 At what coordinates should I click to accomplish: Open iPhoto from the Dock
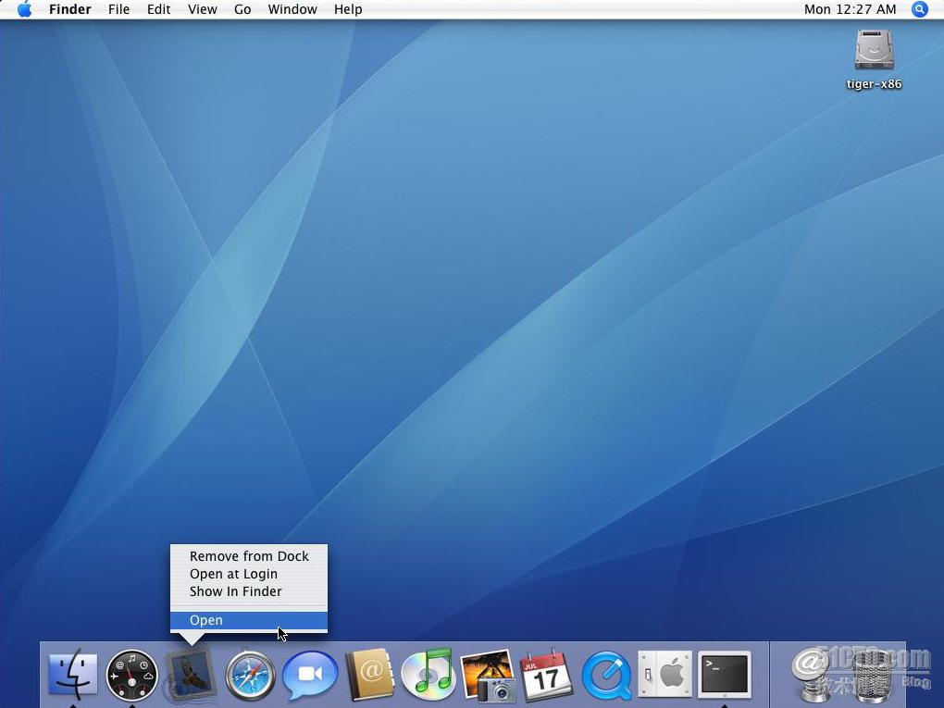coord(489,676)
